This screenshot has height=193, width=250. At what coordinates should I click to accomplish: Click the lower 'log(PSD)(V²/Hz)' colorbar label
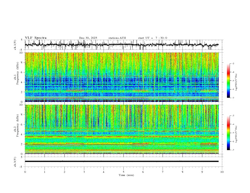pos(236,134)
